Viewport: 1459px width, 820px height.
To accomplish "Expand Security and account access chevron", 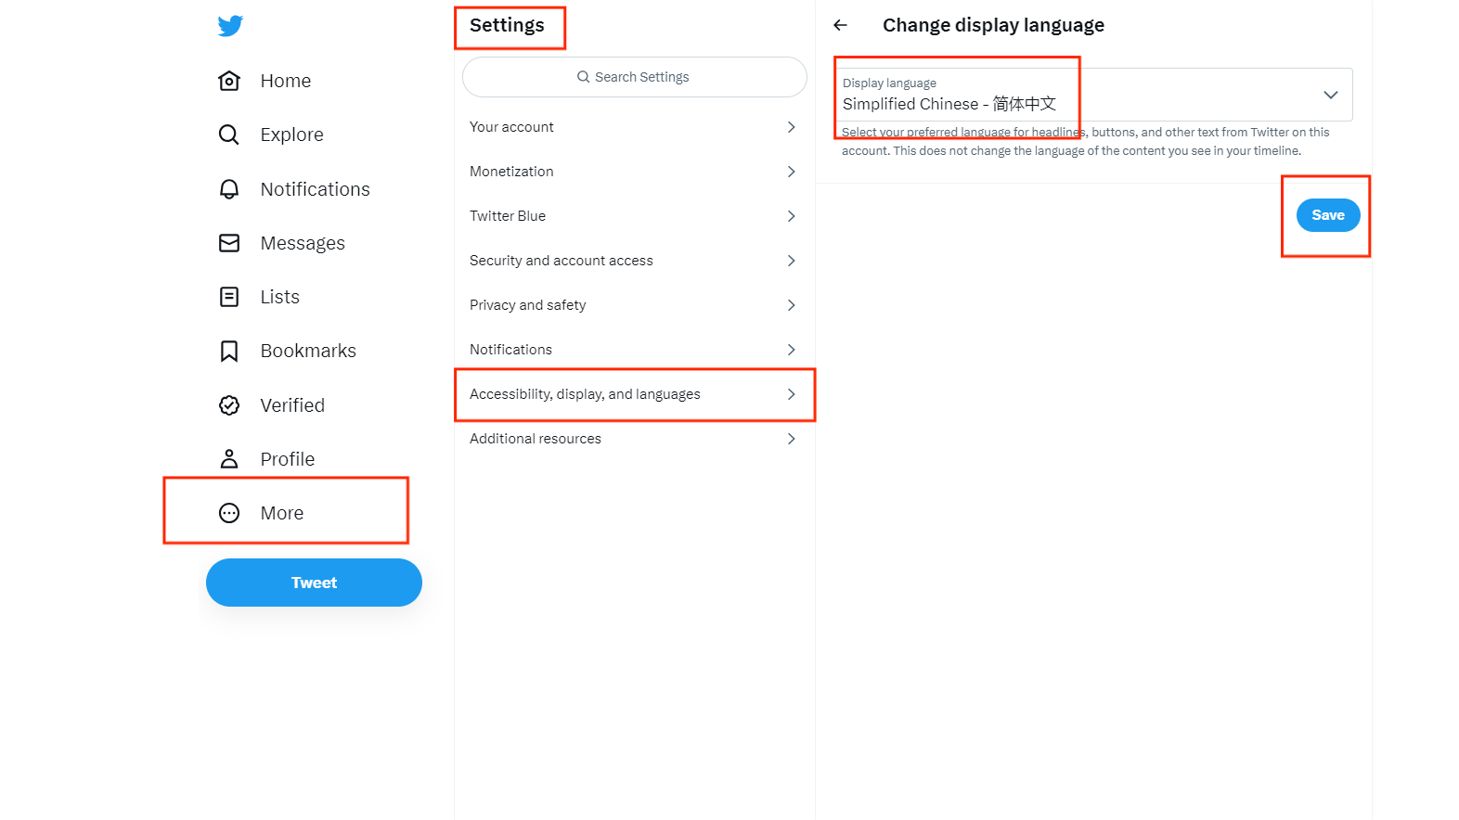I will (x=792, y=261).
